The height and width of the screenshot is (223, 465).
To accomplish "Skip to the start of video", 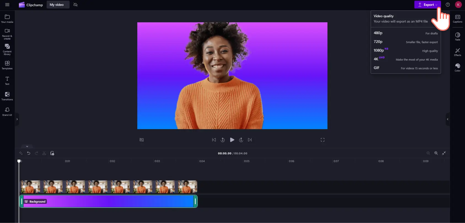I will tap(214, 140).
